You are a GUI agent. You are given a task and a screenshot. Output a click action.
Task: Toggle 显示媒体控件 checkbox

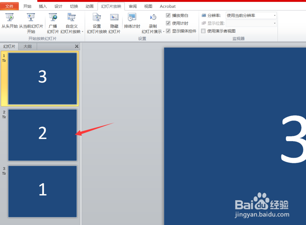coord(168,31)
